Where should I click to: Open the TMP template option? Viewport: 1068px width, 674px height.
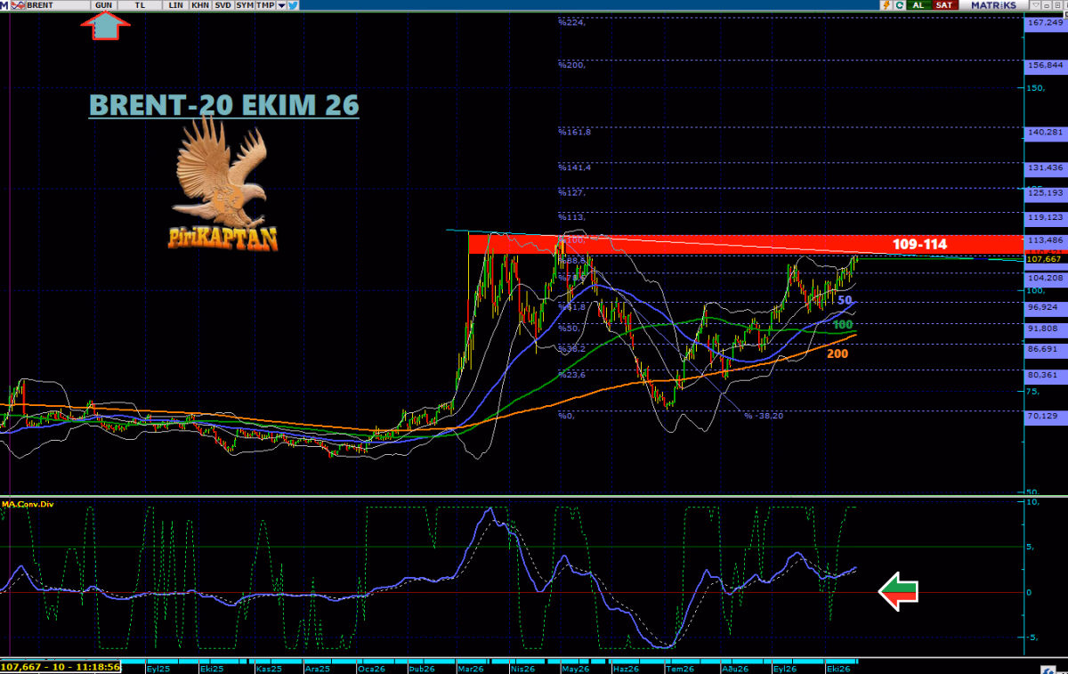coord(266,5)
